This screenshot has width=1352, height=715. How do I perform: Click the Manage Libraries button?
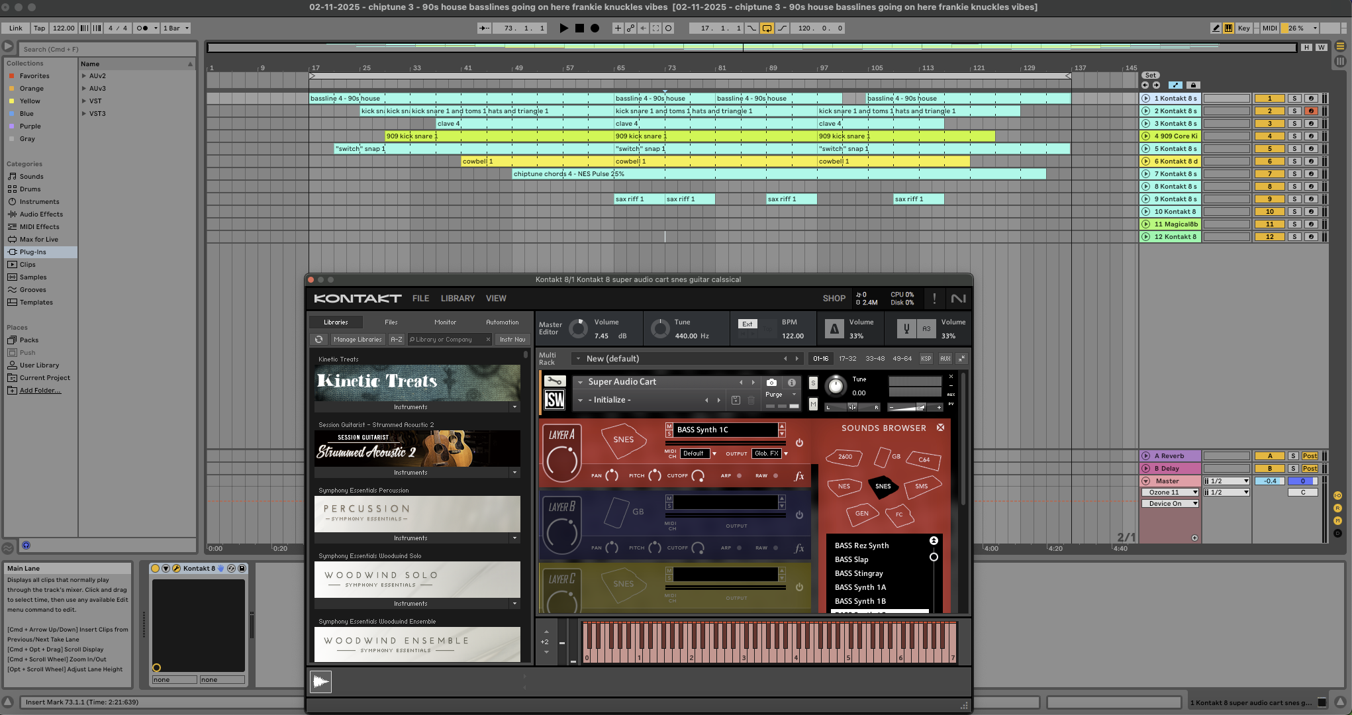coord(358,339)
